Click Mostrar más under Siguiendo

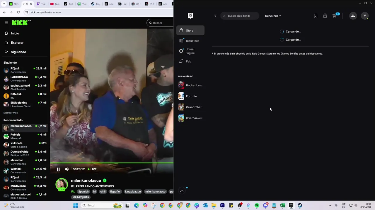tap(11, 113)
